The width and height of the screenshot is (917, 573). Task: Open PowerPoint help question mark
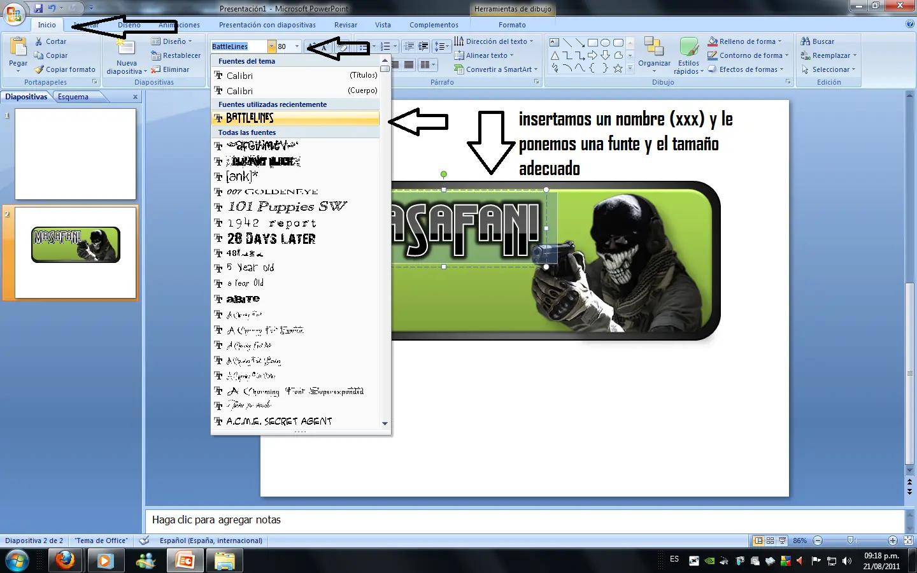[910, 24]
